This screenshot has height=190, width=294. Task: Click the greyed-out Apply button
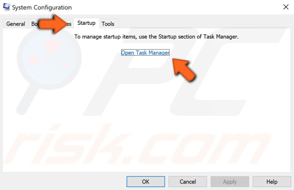click(x=230, y=181)
